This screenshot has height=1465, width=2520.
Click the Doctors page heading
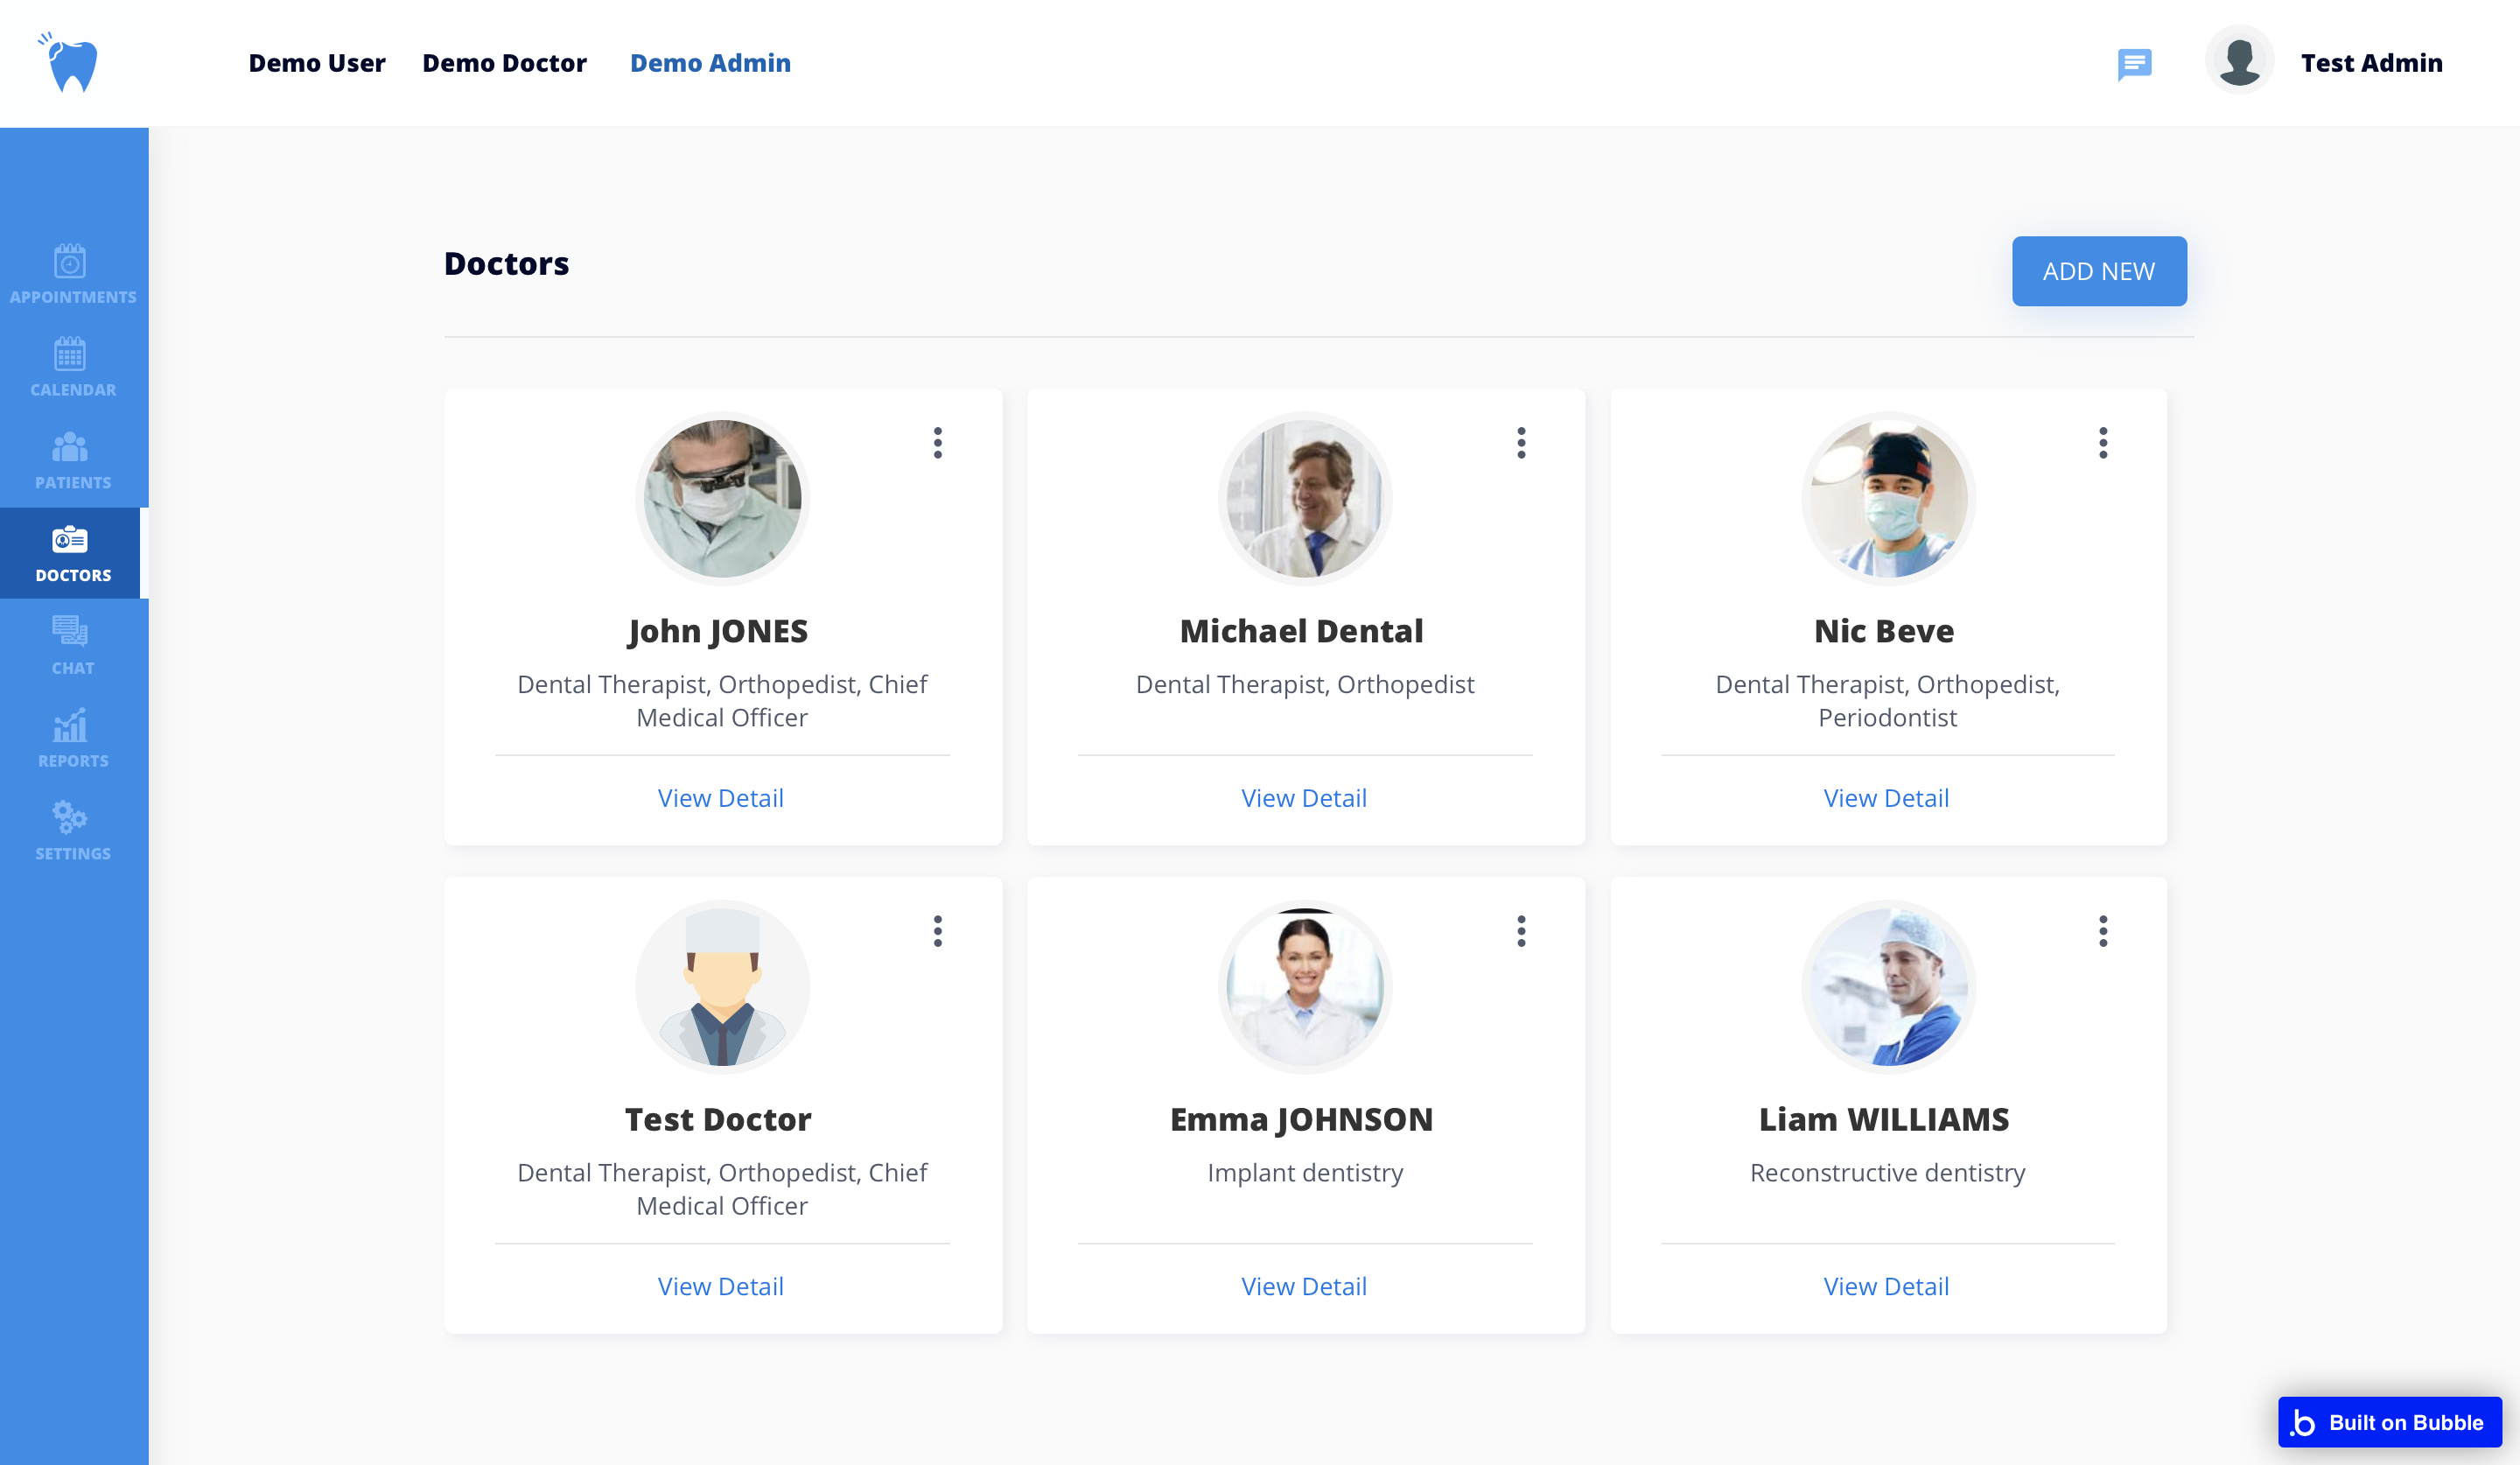[507, 263]
